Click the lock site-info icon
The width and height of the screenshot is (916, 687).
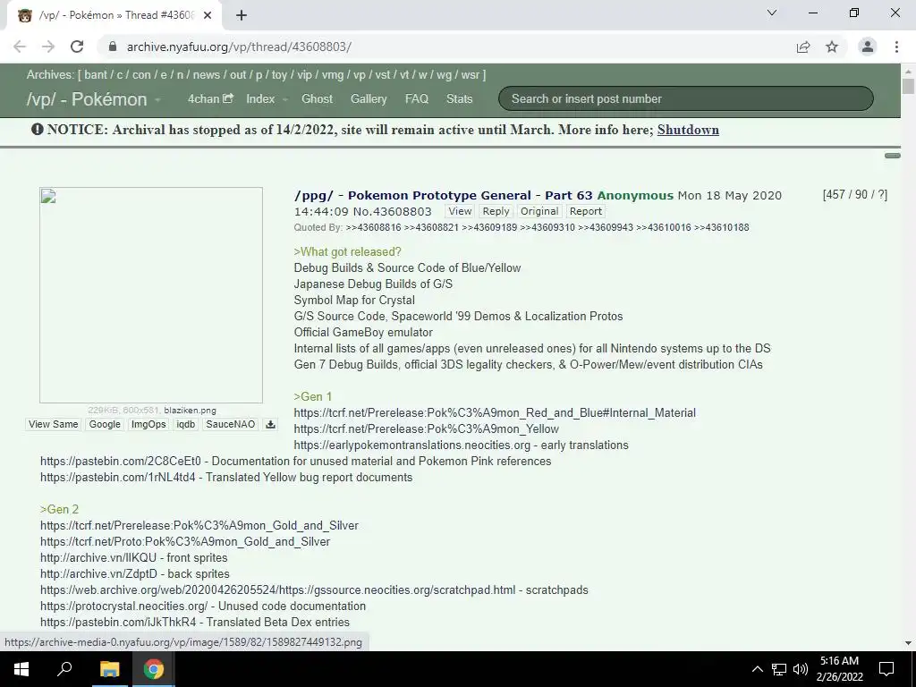pos(113,47)
